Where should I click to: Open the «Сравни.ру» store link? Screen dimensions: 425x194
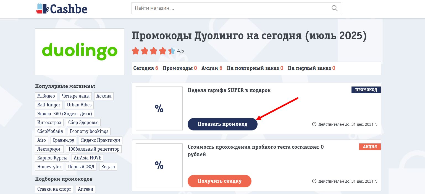[64, 140]
